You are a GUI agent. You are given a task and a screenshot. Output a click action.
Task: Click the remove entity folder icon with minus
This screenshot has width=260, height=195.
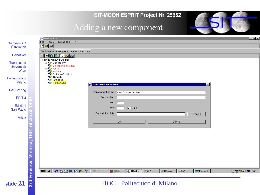[57, 56]
